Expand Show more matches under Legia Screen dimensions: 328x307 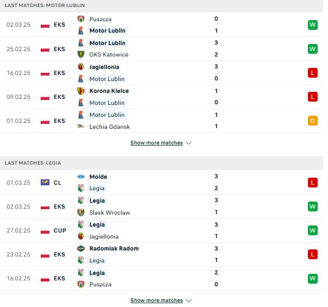(x=156, y=300)
